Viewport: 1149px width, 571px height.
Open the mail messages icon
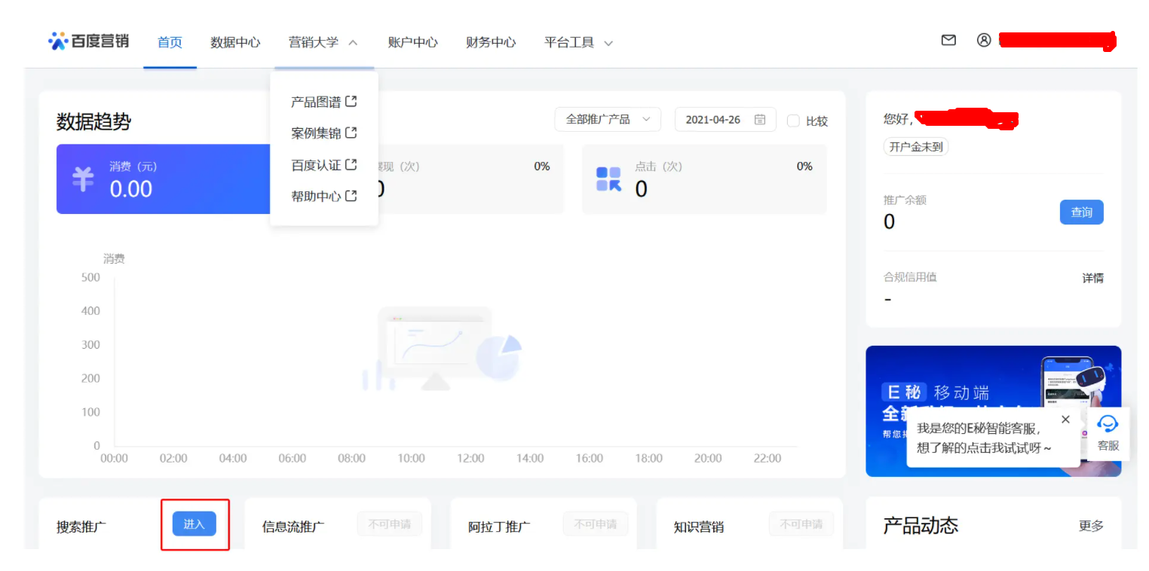pos(948,41)
